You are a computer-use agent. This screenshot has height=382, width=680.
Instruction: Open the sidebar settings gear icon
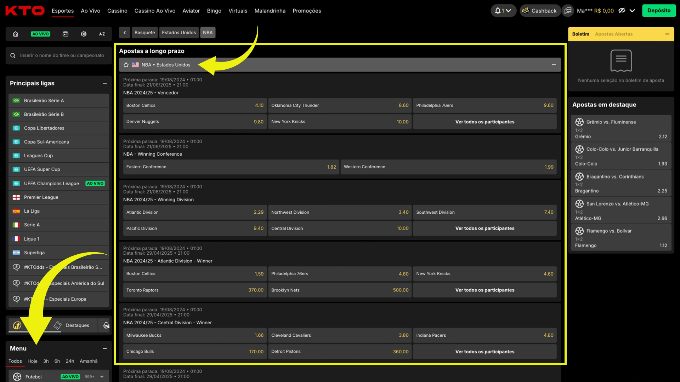[x=84, y=34]
